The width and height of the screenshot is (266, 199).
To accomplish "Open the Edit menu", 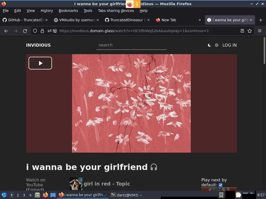I will (x=18, y=11).
